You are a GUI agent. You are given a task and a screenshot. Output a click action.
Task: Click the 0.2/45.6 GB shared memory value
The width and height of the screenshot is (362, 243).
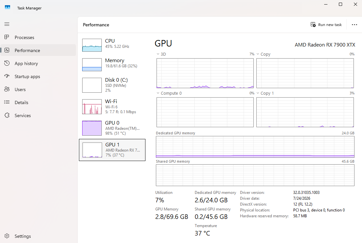point(211,217)
